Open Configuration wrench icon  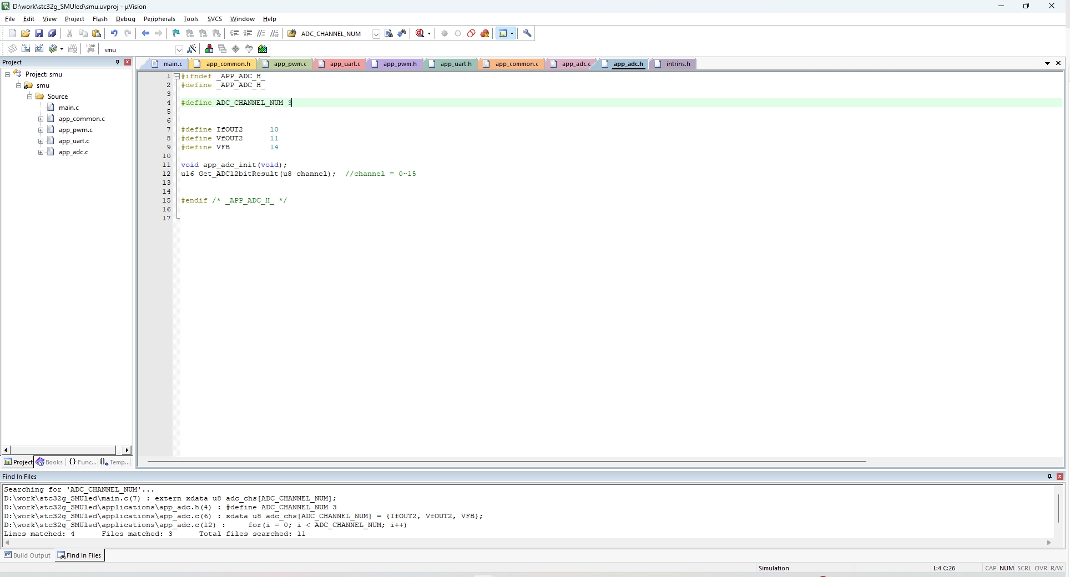pyautogui.click(x=528, y=33)
